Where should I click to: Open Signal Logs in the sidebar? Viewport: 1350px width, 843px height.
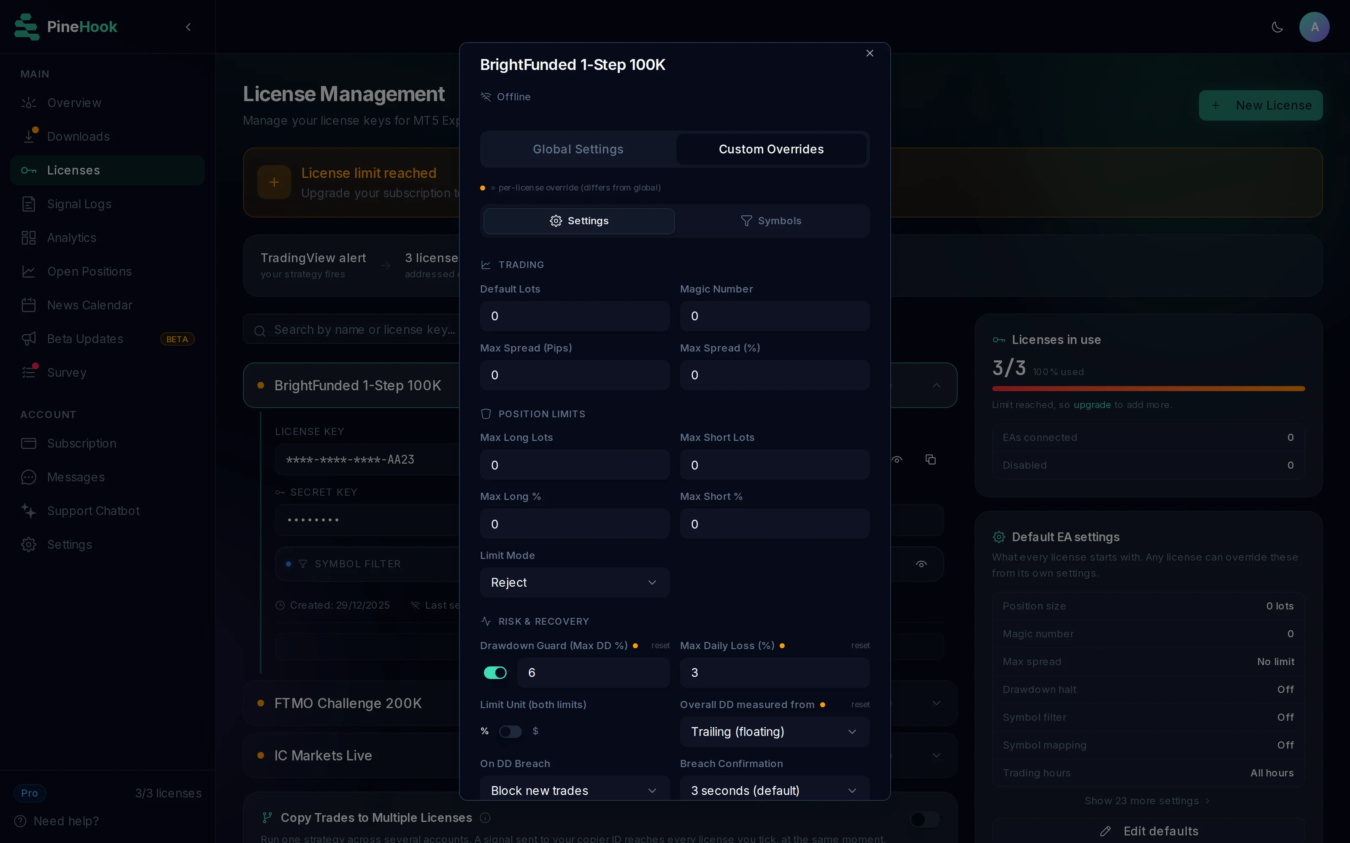(108, 204)
